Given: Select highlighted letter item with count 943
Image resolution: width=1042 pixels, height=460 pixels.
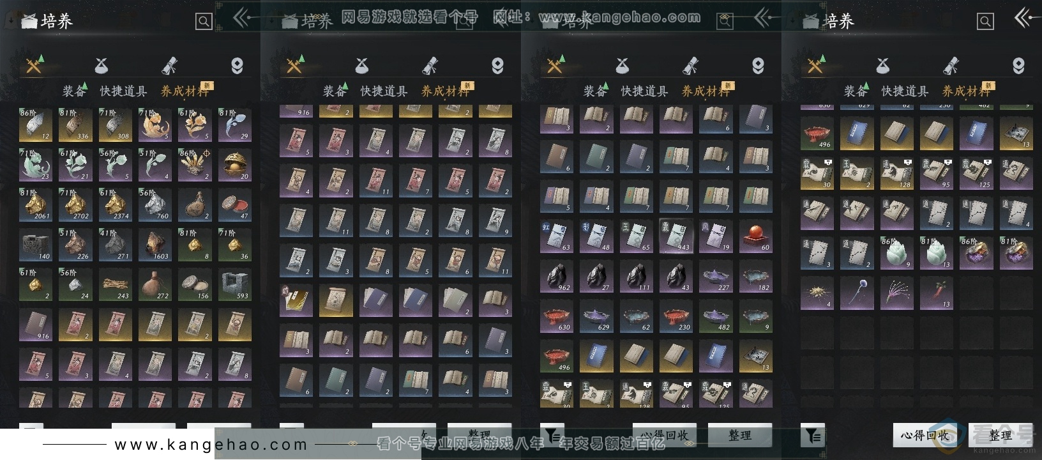Looking at the screenshot, I should pyautogui.click(x=676, y=236).
